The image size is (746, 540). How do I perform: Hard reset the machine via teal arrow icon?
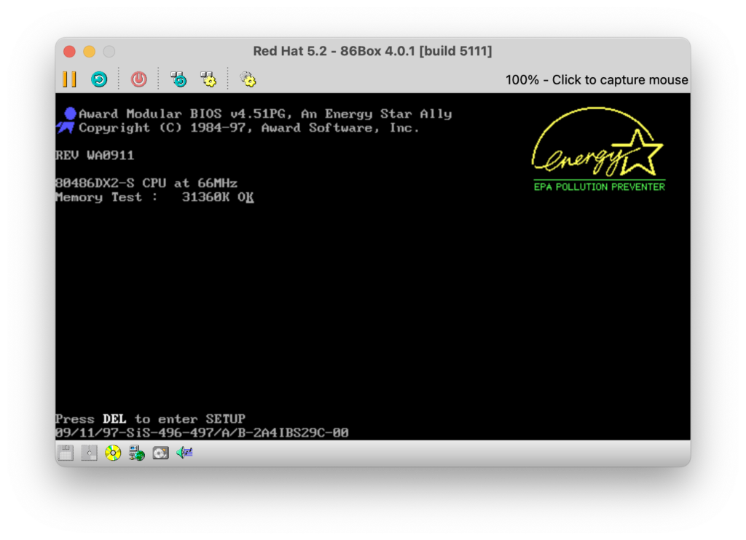(99, 79)
